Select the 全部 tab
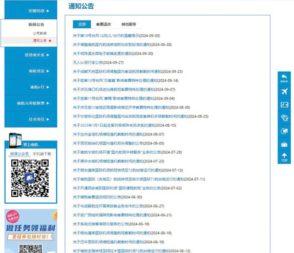294x253 pixels. (x=82, y=24)
